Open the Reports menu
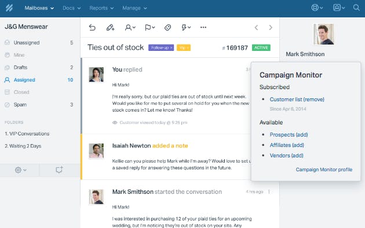This screenshot has width=365, height=228. tap(101, 8)
